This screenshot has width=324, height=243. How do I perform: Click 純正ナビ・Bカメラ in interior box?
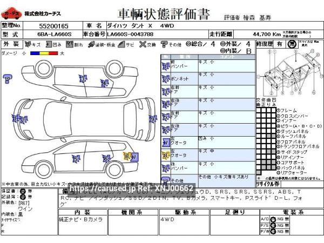click(x=81, y=219)
